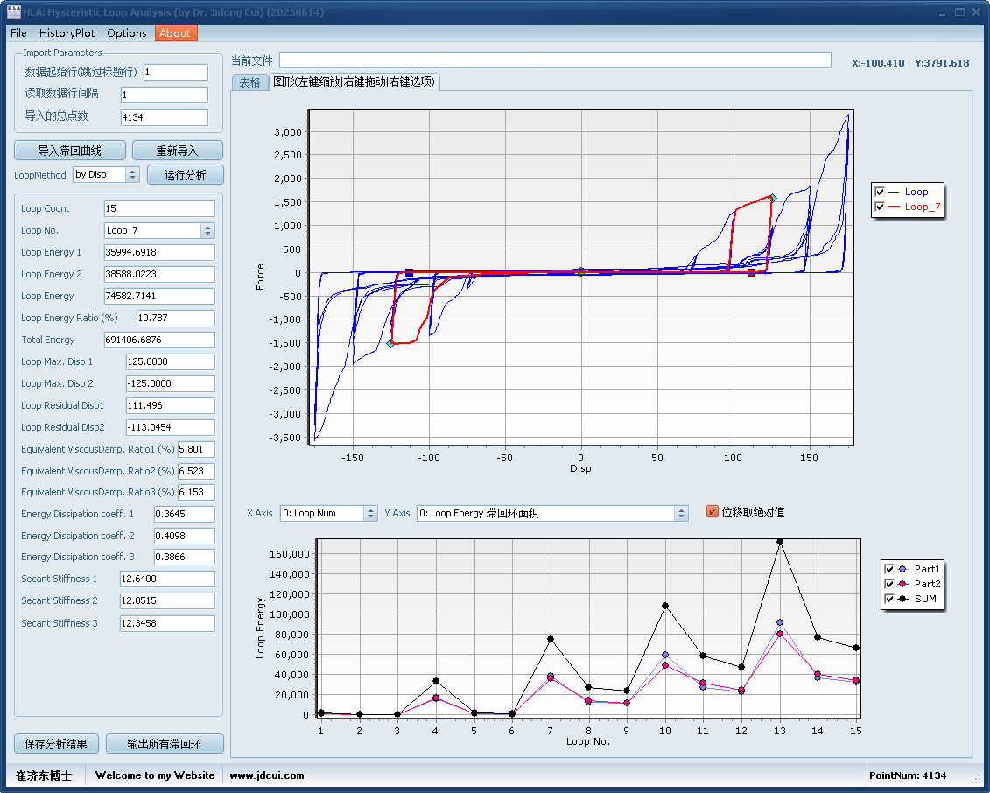This screenshot has width=990, height=793.
Task: Click the cyan diamond marker at loop peak
Action: pos(772,198)
